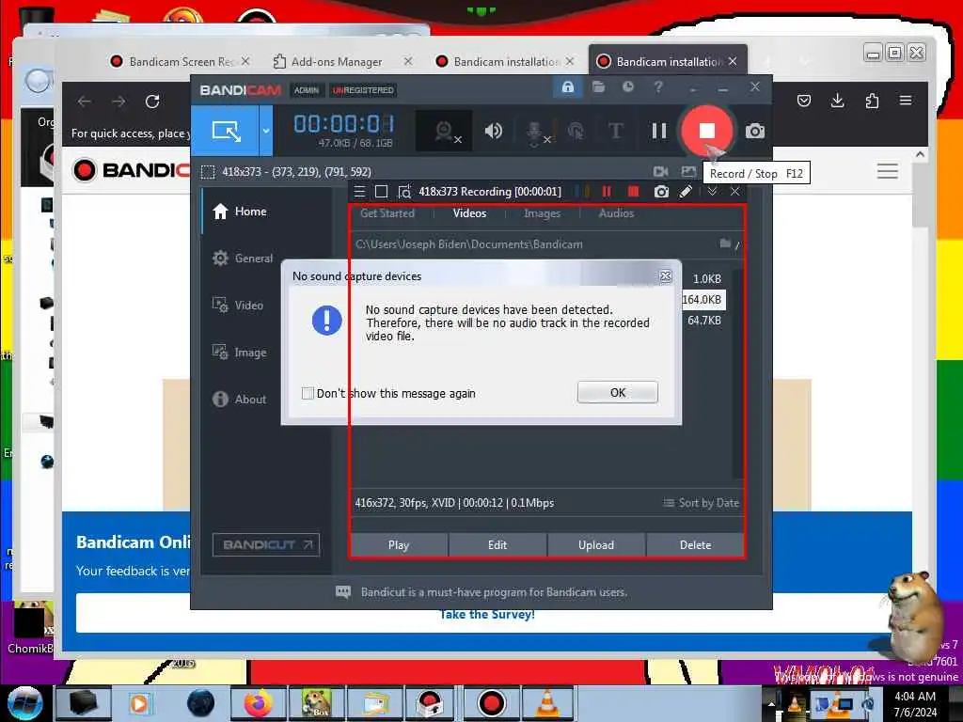Follow the Take the Survey! link
The image size is (963, 722).
tap(487, 615)
